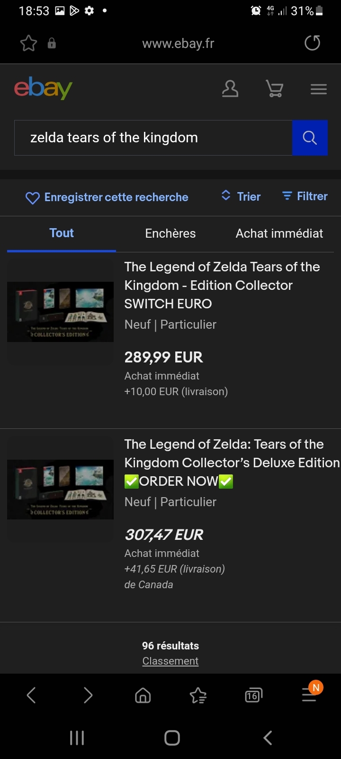Screen dimensions: 341x759
Task: Open browser bookmarks list icon
Action: point(198,695)
